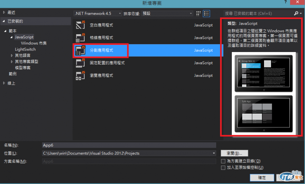This screenshot has height=184, width=305.
Task: Select the 瀏覽應用程式 template icon
Action: coord(80,75)
